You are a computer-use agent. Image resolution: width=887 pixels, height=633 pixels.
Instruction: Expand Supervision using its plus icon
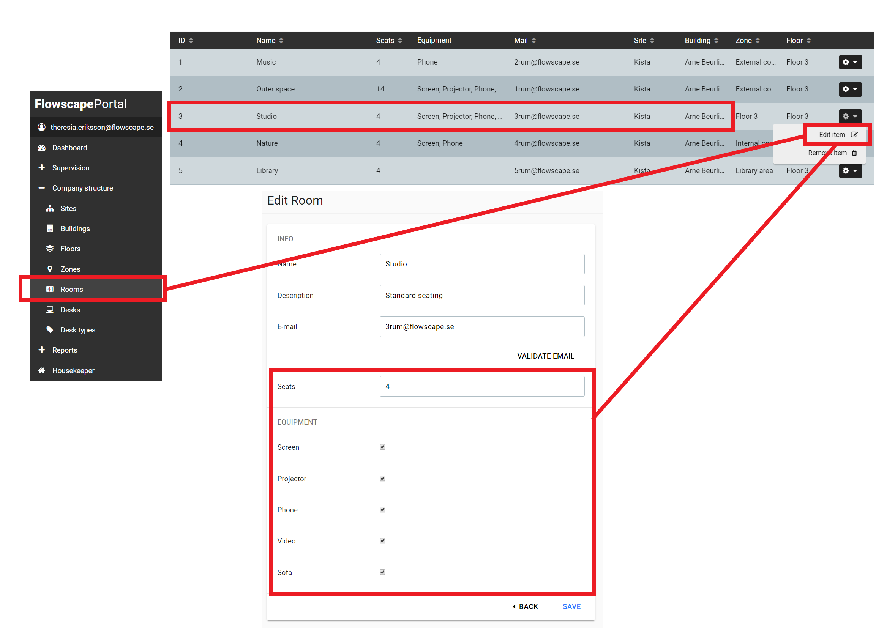[x=42, y=168]
